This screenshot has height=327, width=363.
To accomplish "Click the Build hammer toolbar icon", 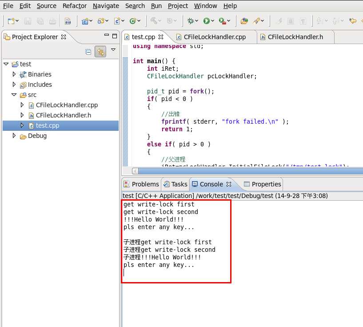I will [x=154, y=21].
